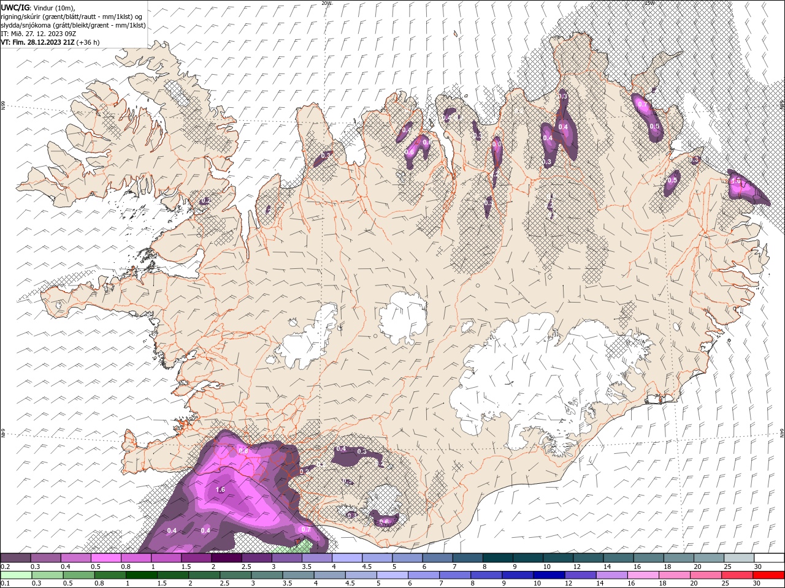785x588 pixels.
Task: Click the crimson rain swatch labeled 25
Action: pos(737,575)
